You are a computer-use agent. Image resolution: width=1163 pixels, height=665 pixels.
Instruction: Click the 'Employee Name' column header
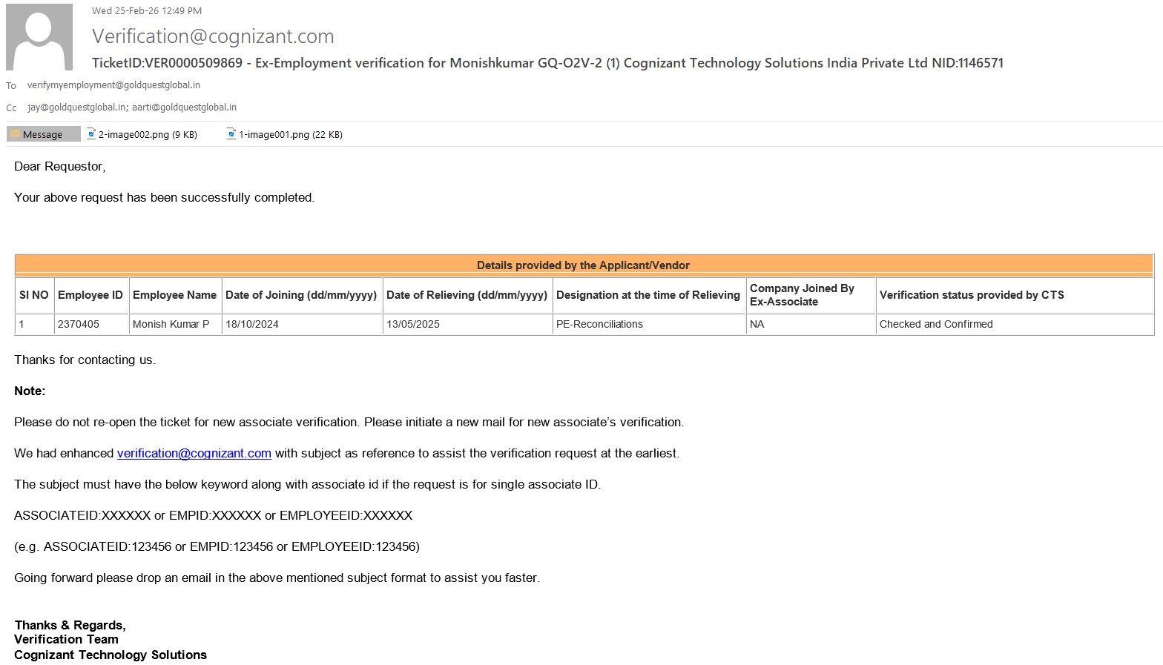click(x=175, y=295)
